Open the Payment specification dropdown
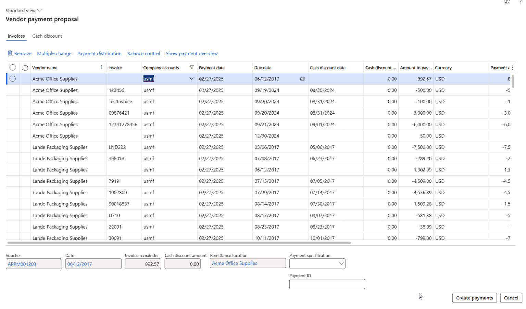 coord(341,263)
